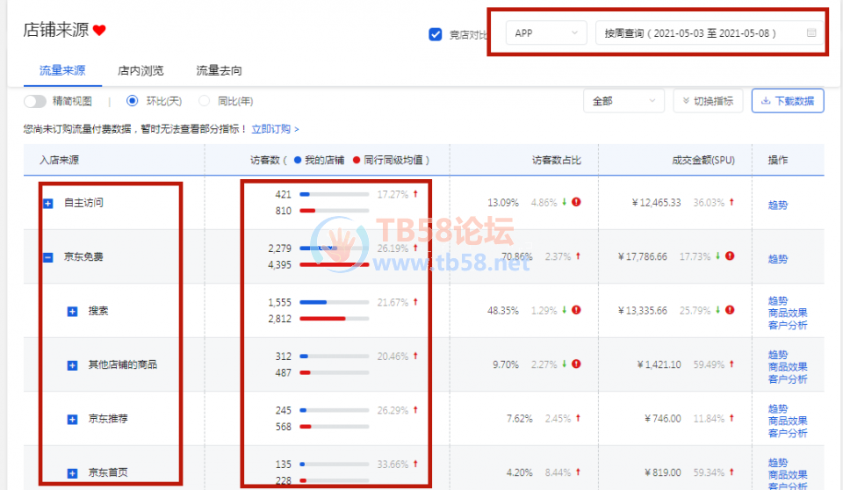Open the 全部 filter dropdown
843x490 pixels.
point(623,101)
